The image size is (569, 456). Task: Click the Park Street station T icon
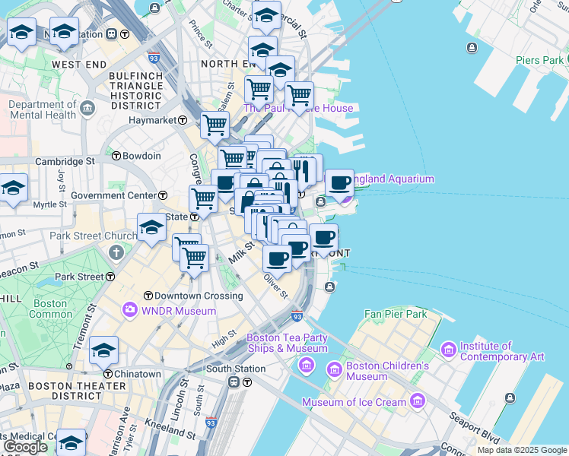point(110,277)
